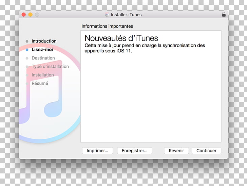This screenshot has width=247, height=186.
Task: Click the Résumé step label
Action: (40, 83)
